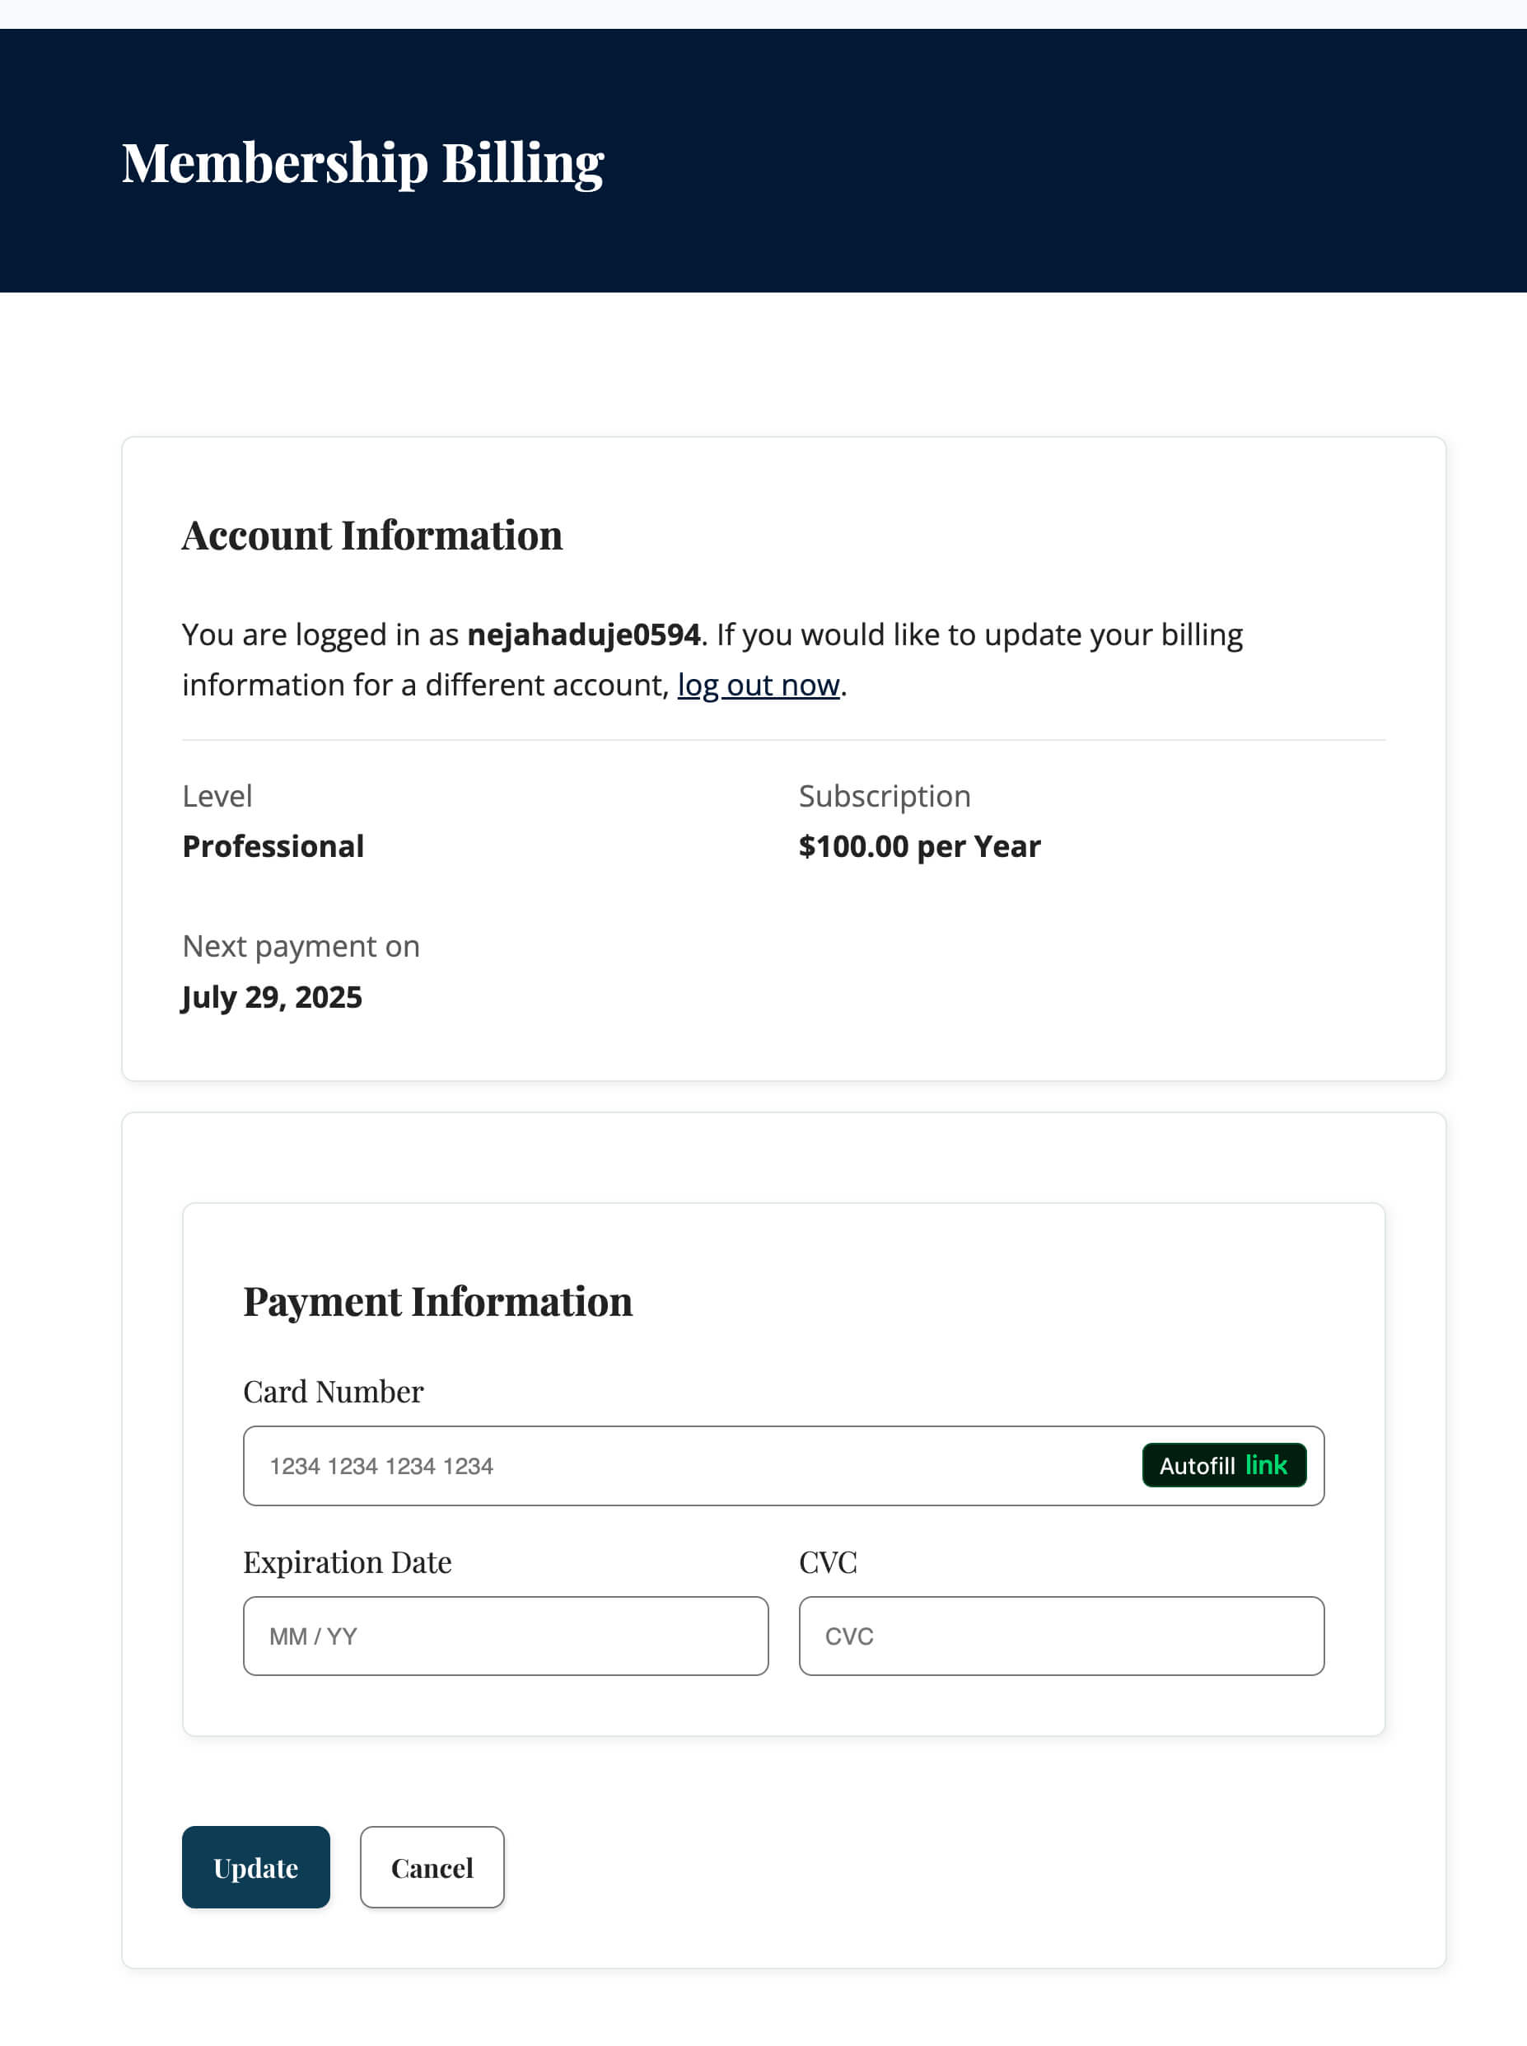Click the Autofill with Link badge
Viewport: 1527px width, 2046px height.
[1224, 1465]
